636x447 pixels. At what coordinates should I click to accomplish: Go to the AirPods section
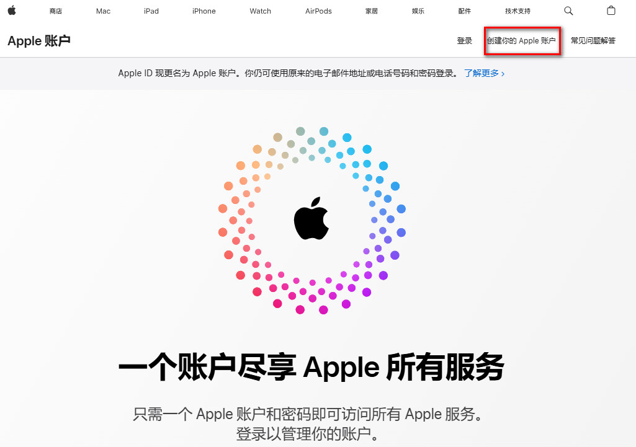(318, 11)
